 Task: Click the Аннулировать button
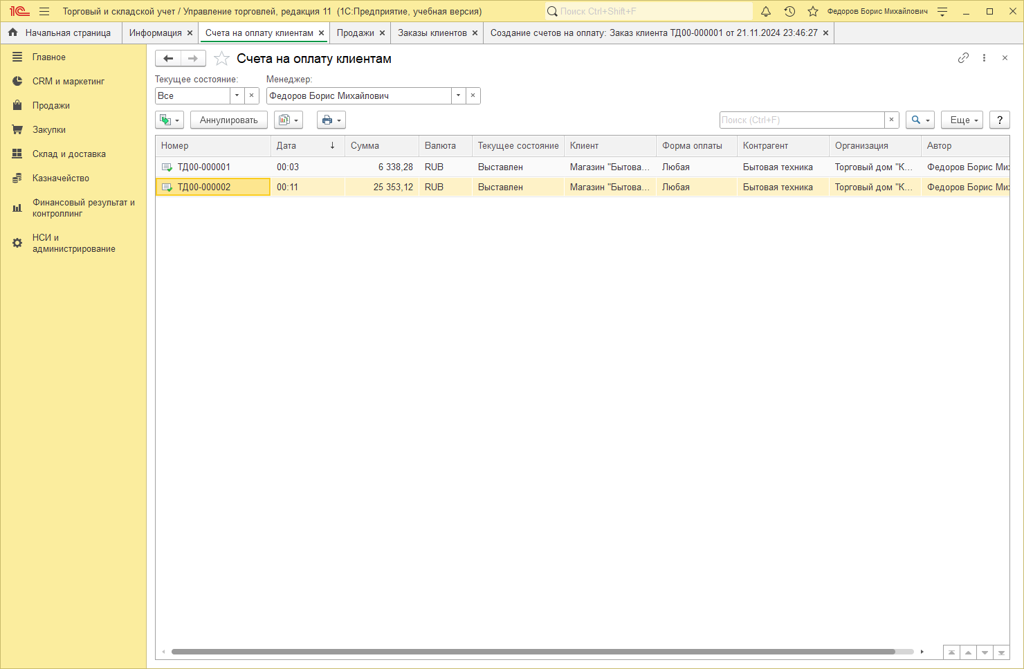click(x=229, y=120)
